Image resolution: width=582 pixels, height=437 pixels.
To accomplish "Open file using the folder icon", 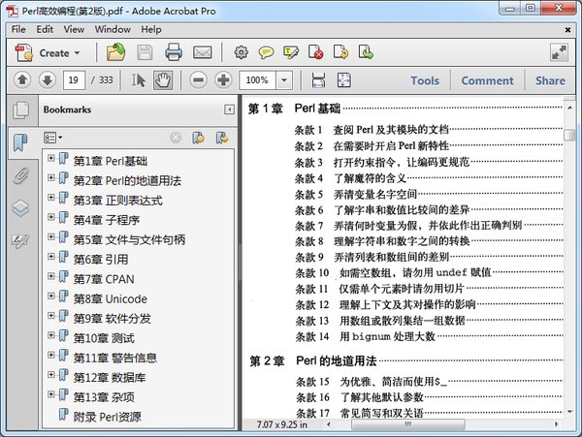I will [x=115, y=52].
